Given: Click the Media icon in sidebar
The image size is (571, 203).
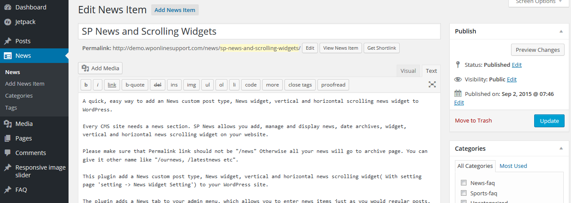Looking at the screenshot, I should coord(8,124).
